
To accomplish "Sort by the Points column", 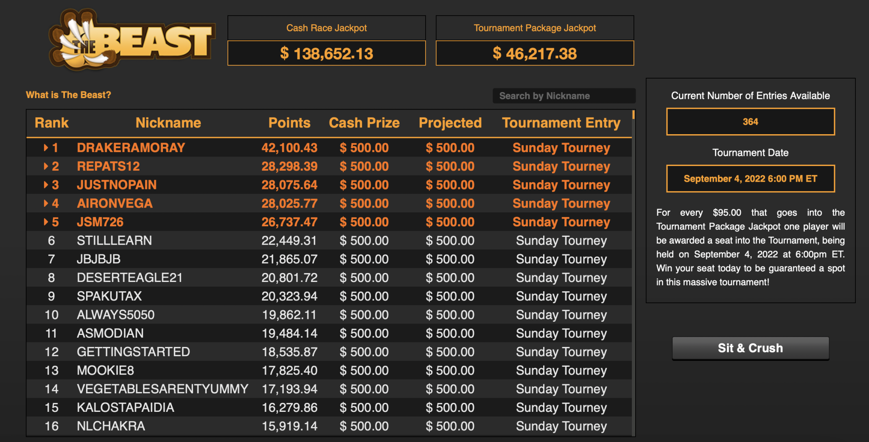I will (289, 123).
